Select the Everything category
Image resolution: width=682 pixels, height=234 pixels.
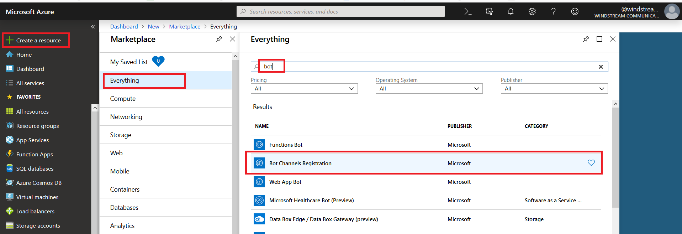point(165,80)
